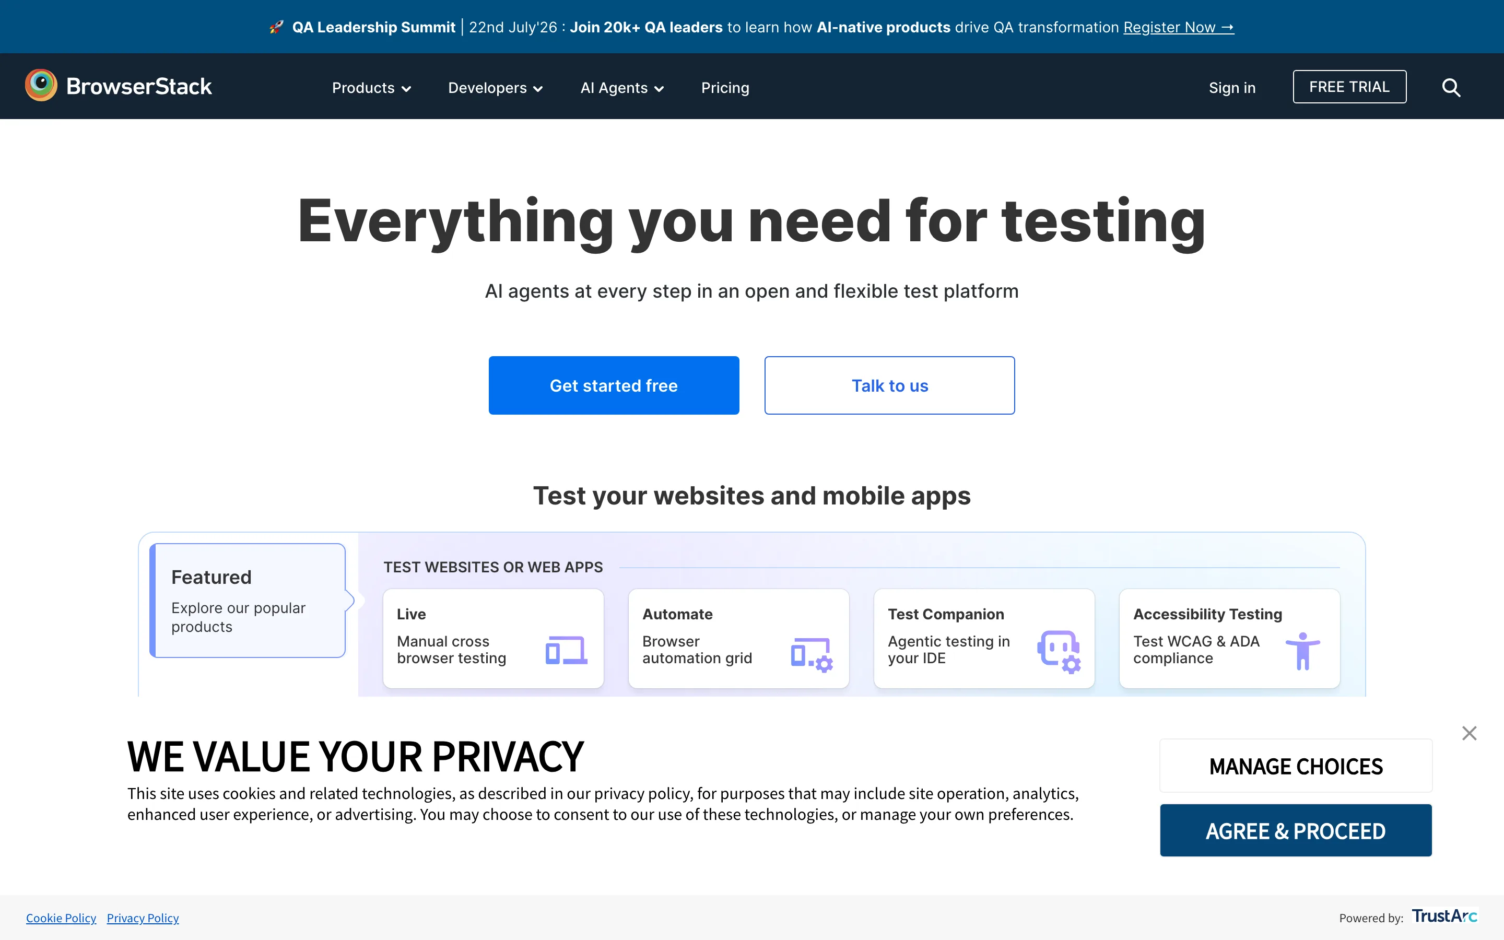The image size is (1504, 940).
Task: Click the TrustArc logo
Action: coord(1444,916)
